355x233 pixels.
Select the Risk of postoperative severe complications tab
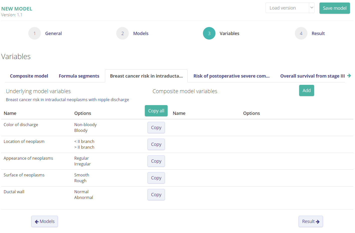(x=231, y=76)
